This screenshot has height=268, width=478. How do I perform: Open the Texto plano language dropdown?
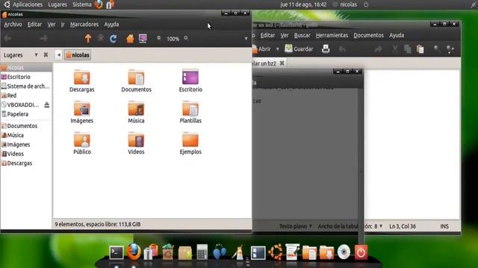pos(296,226)
